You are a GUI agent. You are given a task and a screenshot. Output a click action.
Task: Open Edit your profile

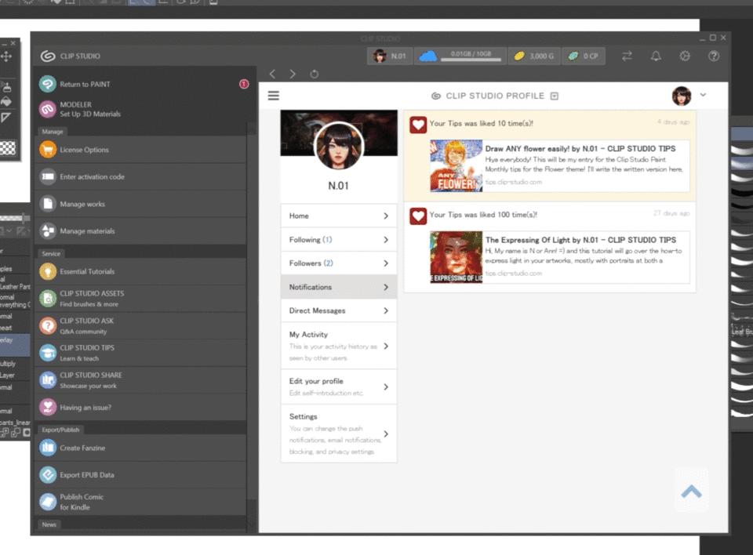[339, 387]
